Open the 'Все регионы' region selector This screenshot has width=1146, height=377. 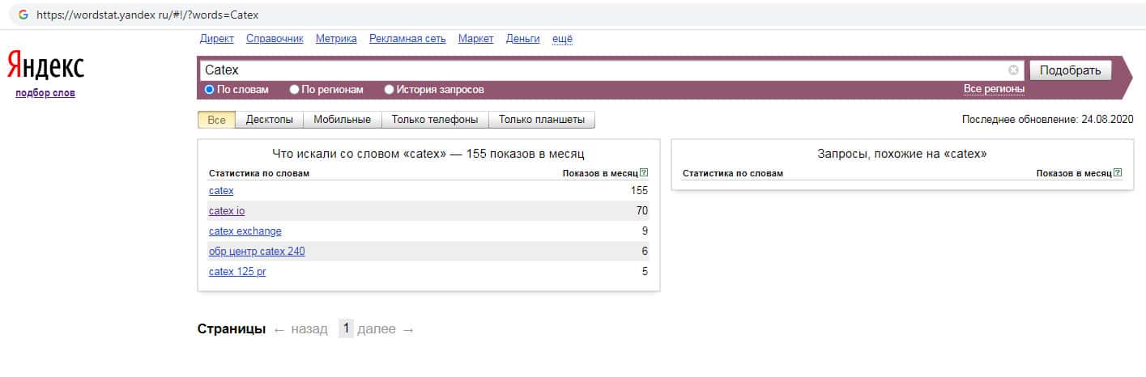(x=994, y=89)
